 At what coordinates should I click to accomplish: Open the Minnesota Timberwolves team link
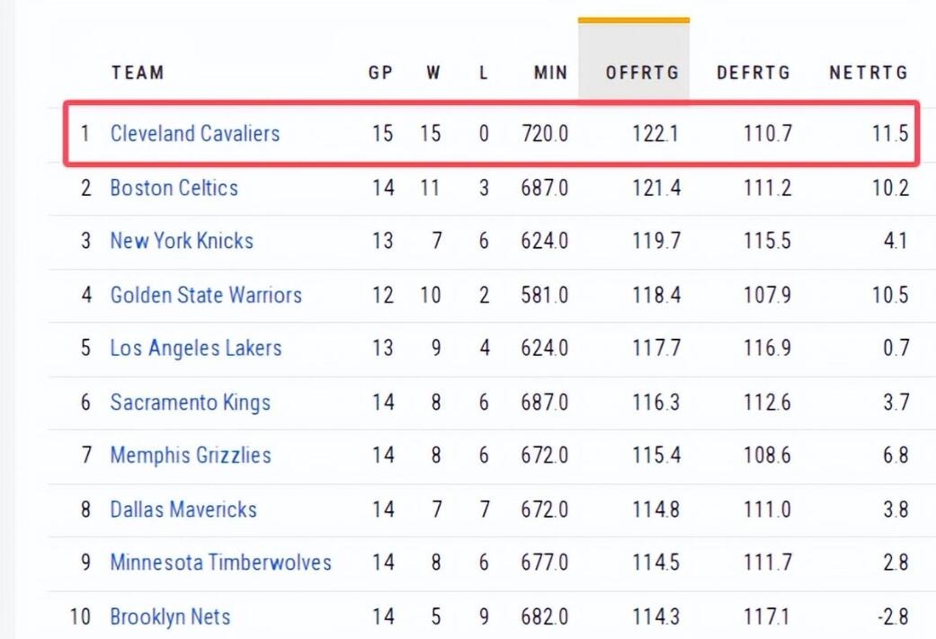tap(220, 563)
